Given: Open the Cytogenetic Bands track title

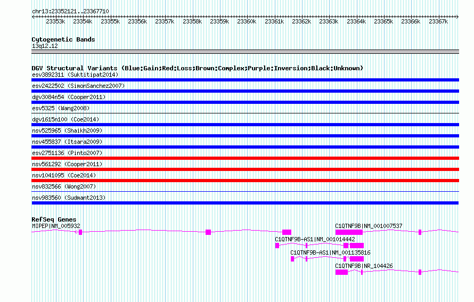Looking at the screenshot, I should [x=63, y=39].
